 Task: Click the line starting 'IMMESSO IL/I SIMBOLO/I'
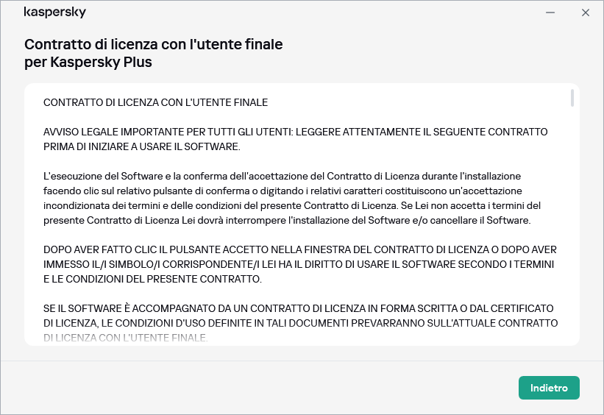tap(298, 264)
